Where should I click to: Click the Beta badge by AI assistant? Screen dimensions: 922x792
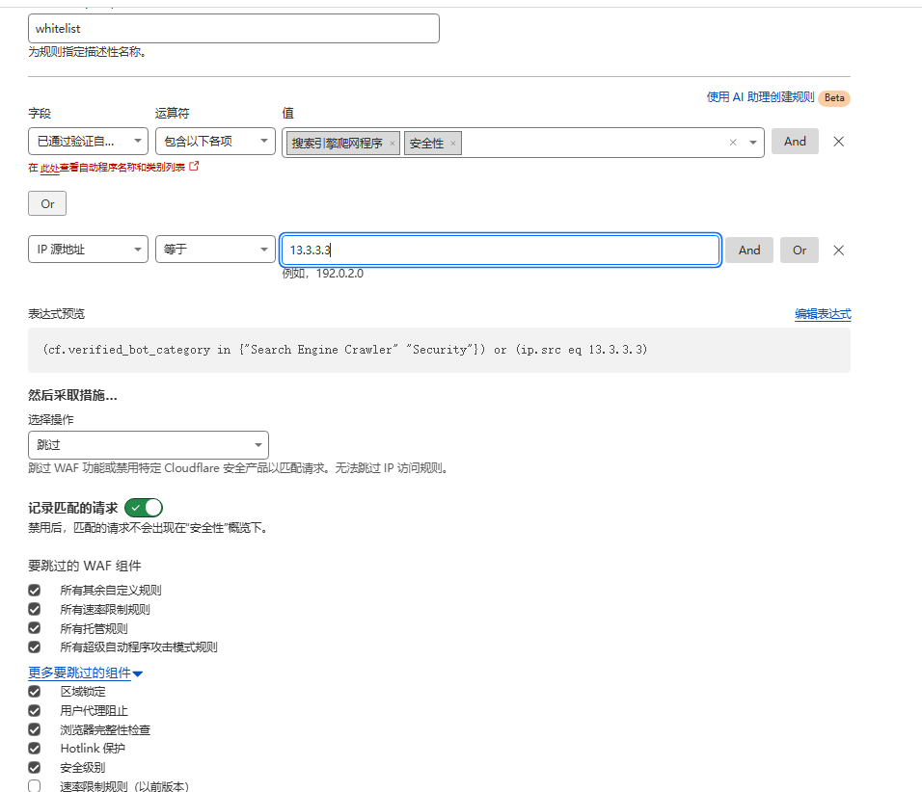[x=834, y=97]
